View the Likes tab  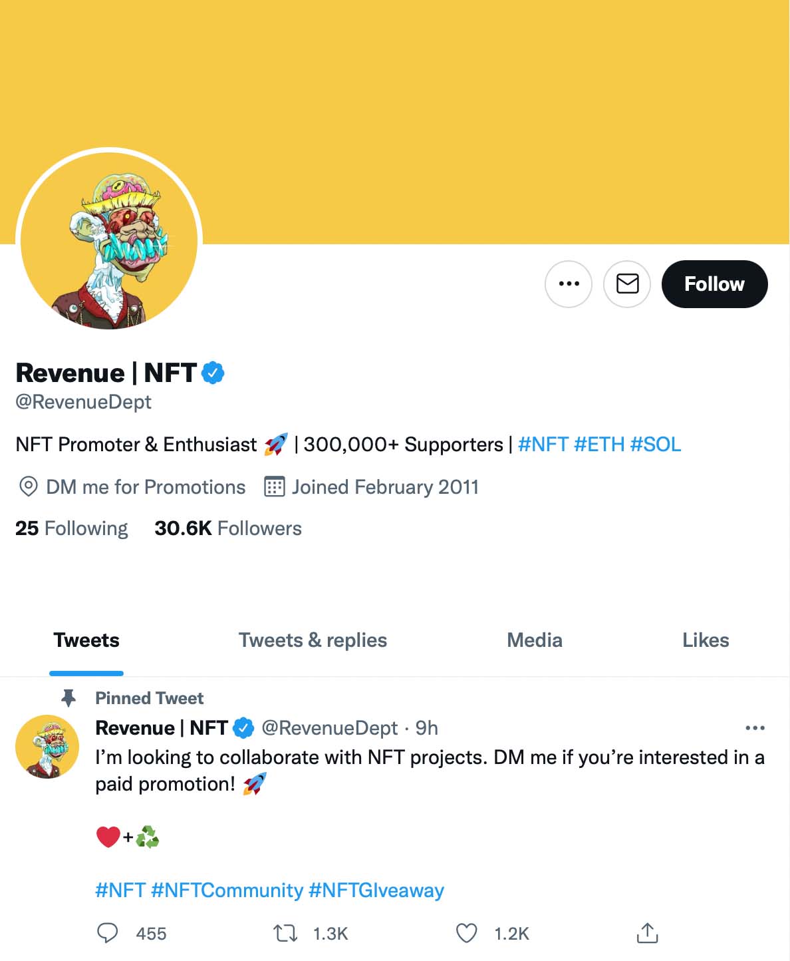pyautogui.click(x=706, y=640)
